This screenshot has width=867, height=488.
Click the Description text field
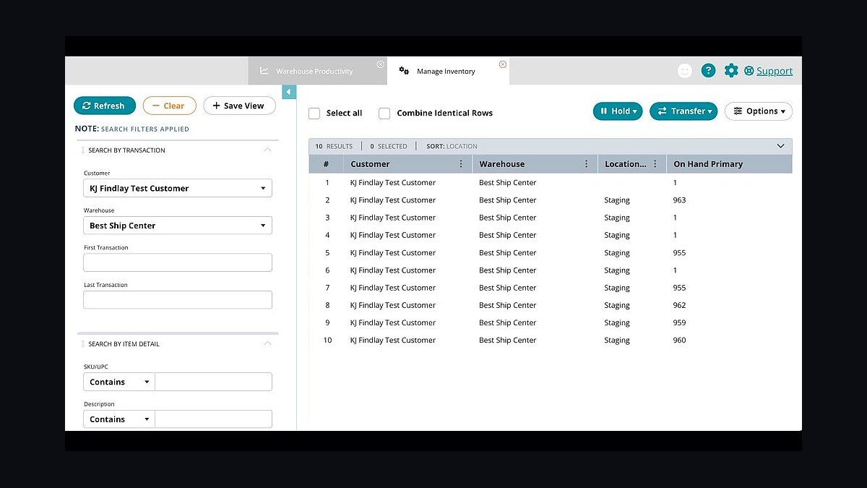click(x=214, y=419)
